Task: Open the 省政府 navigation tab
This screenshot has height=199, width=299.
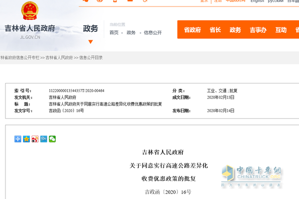Action: (192, 30)
